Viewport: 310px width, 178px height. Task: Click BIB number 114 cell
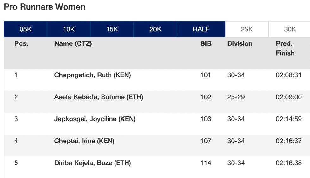coord(206,163)
